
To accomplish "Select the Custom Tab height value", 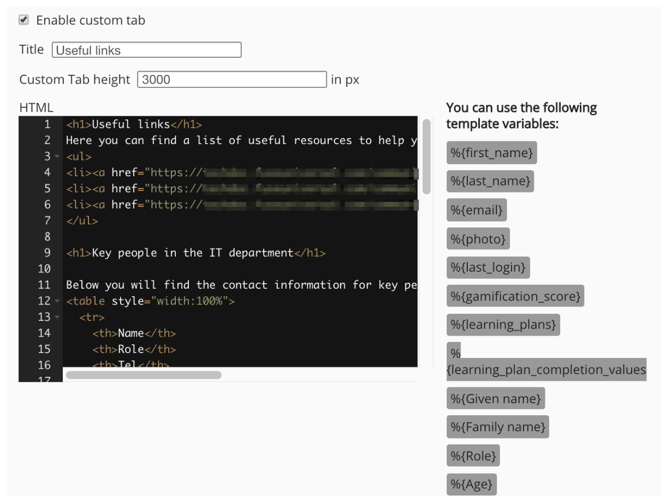I will 231,79.
